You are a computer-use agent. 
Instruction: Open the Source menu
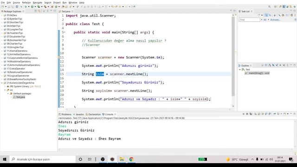tap(16, 3)
